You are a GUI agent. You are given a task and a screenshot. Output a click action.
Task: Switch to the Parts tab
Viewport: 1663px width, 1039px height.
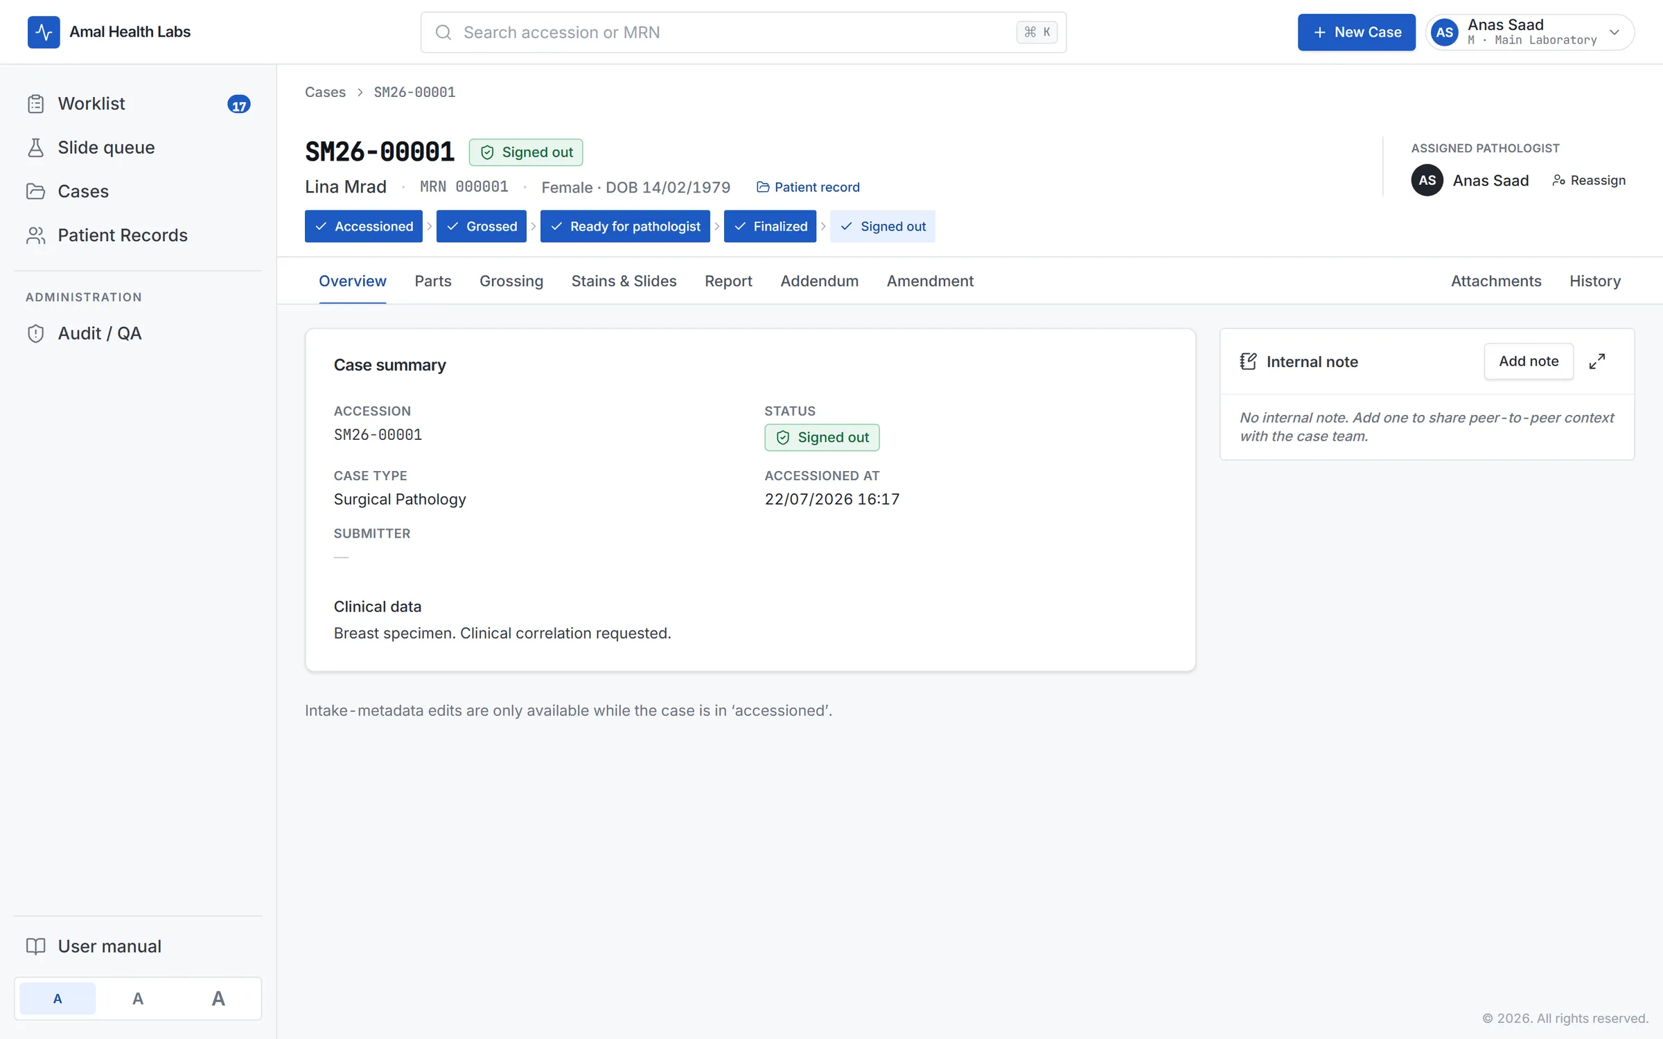coord(433,281)
